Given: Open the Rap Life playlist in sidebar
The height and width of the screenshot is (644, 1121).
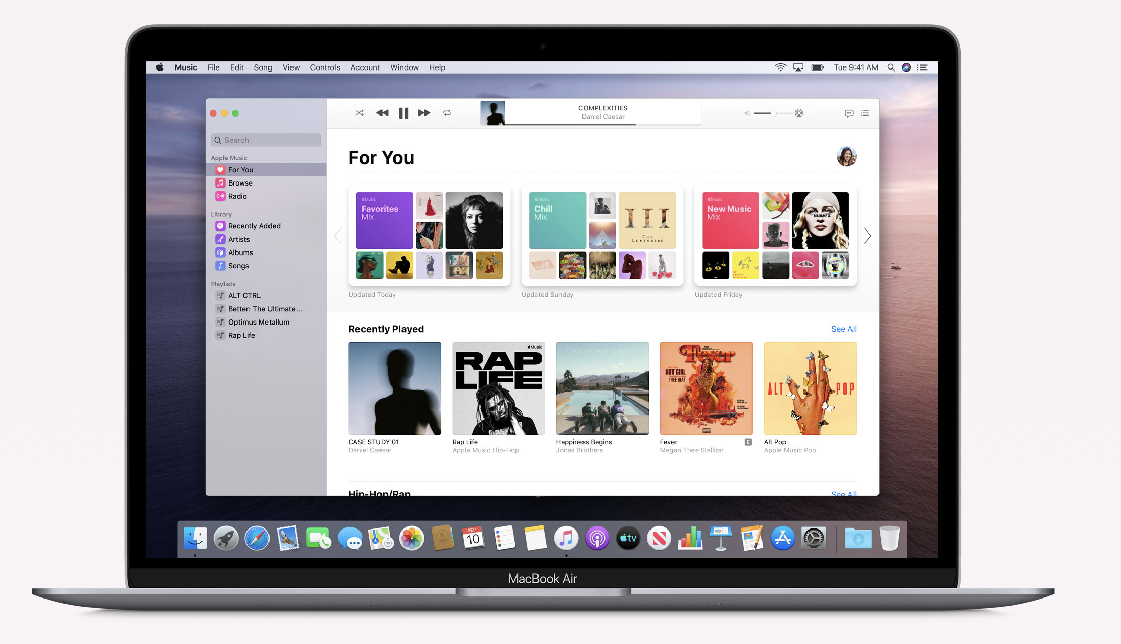Looking at the screenshot, I should point(266,335).
